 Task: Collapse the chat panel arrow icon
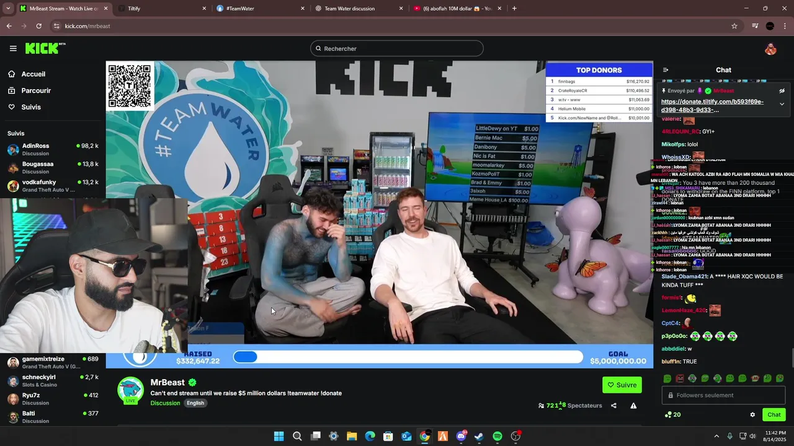(x=666, y=70)
